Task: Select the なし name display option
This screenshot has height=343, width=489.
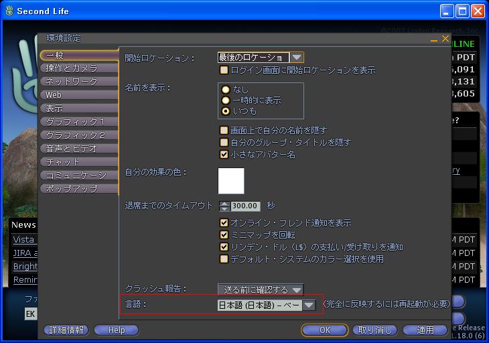Action: 226,90
